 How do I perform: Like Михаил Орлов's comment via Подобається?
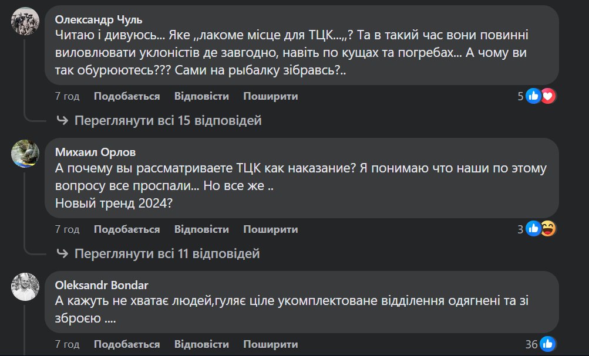(x=127, y=229)
